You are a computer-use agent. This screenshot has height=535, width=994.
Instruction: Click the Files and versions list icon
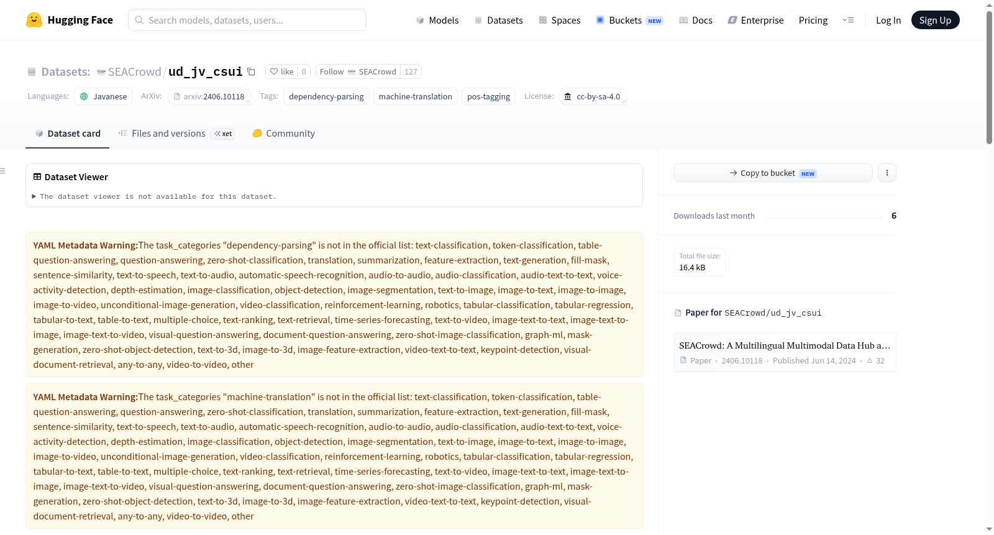coord(123,133)
